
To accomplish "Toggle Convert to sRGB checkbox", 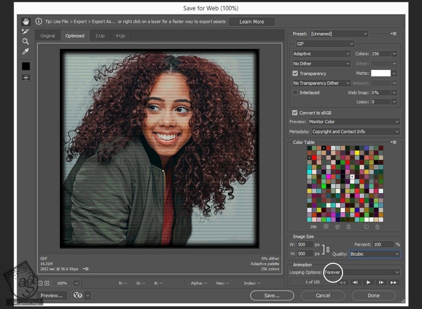I will [x=295, y=113].
